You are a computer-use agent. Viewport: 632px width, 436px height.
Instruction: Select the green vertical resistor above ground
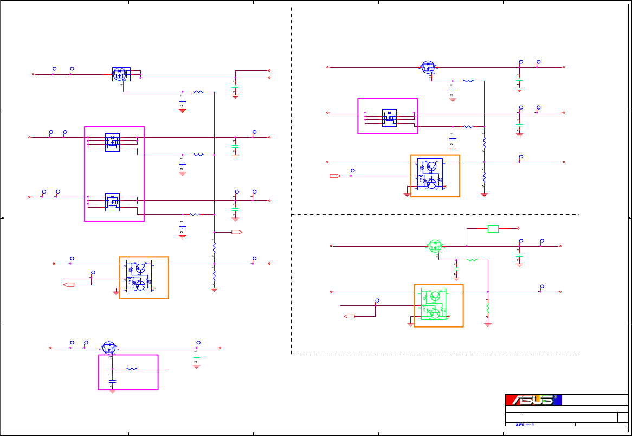click(x=488, y=308)
